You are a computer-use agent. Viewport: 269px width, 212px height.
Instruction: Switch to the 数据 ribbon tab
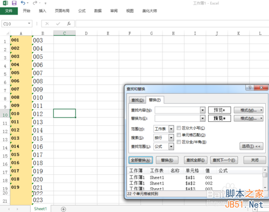click(98, 11)
